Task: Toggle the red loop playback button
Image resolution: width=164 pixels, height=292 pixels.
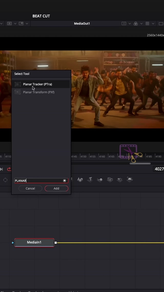Action: tap(9, 169)
